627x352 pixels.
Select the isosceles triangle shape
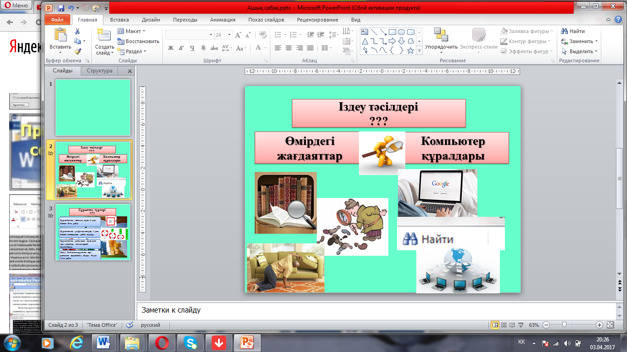click(365, 41)
